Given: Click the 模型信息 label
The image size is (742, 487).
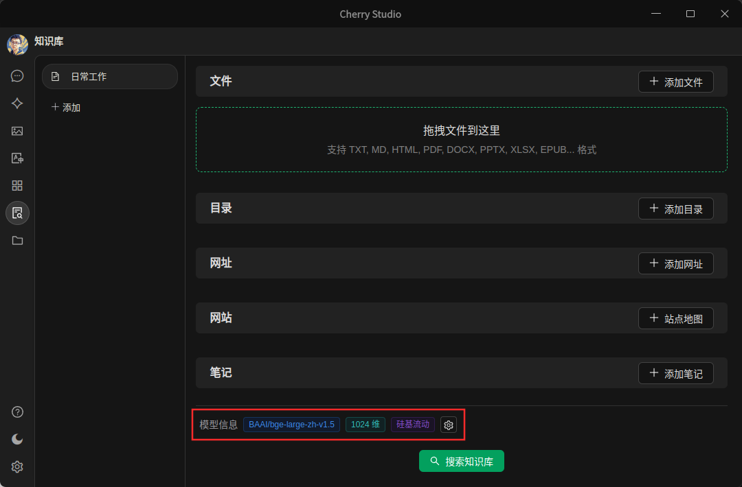Looking at the screenshot, I should [218, 425].
